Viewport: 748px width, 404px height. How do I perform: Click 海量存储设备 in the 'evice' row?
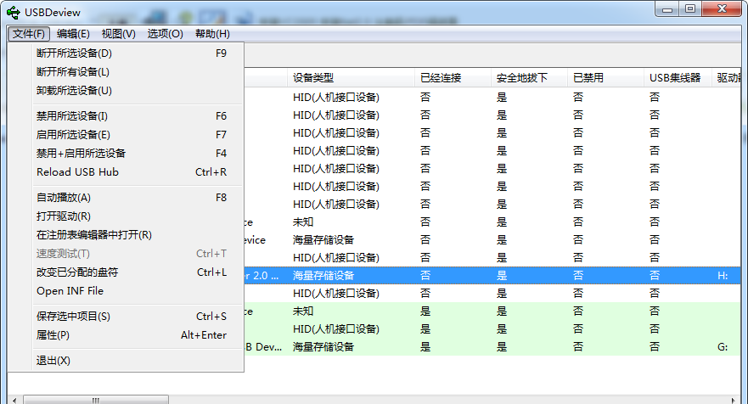point(323,240)
